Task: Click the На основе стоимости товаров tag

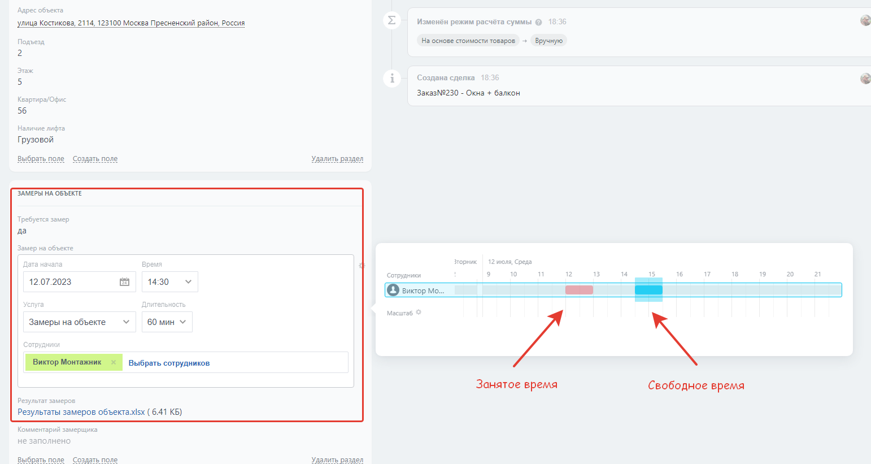Action: 468,41
